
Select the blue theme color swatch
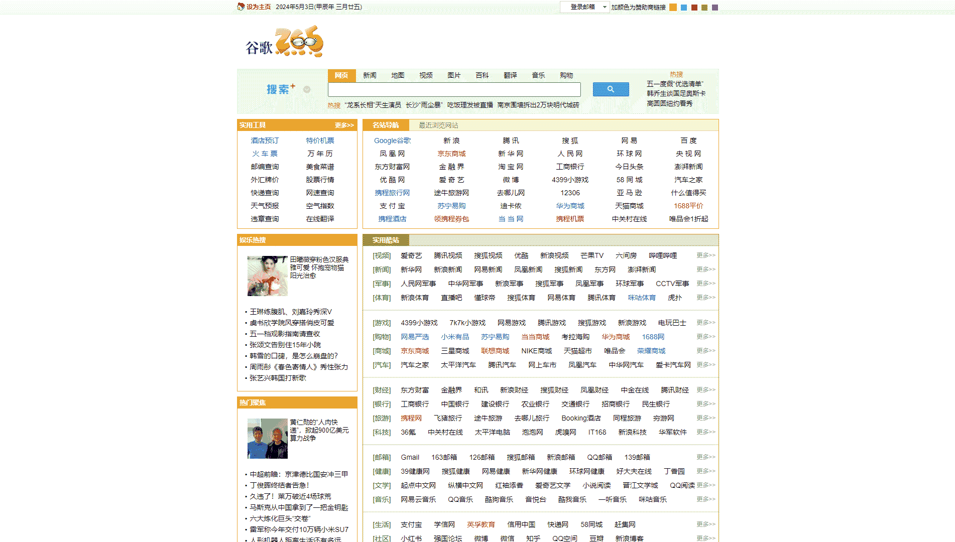(684, 7)
